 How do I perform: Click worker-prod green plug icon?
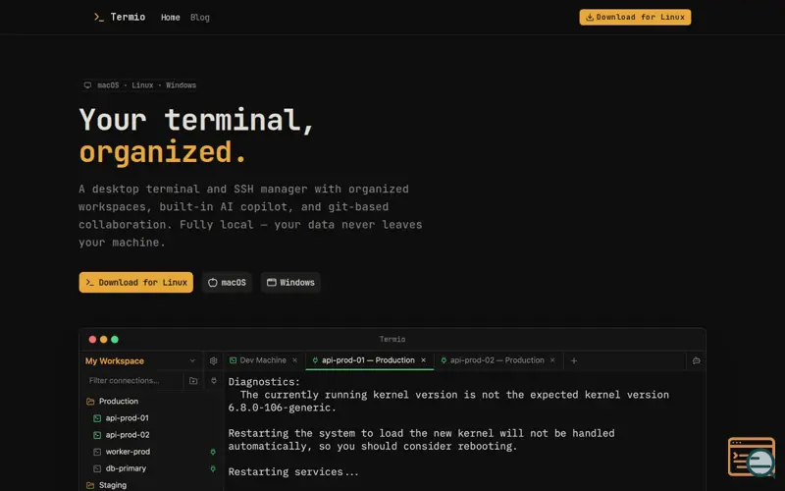[x=213, y=452]
